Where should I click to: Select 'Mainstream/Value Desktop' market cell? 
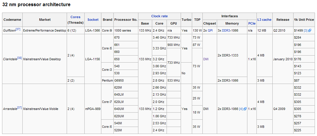click(45, 59)
